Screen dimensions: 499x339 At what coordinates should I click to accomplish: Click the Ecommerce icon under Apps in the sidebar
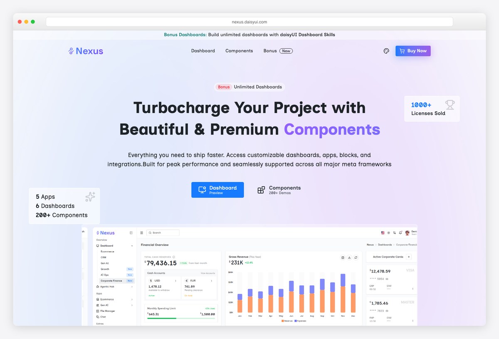[98, 299]
